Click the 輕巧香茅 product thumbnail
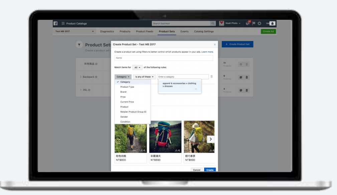Image resolution: width=337 pixels, height=195 pixels. [x=199, y=137]
